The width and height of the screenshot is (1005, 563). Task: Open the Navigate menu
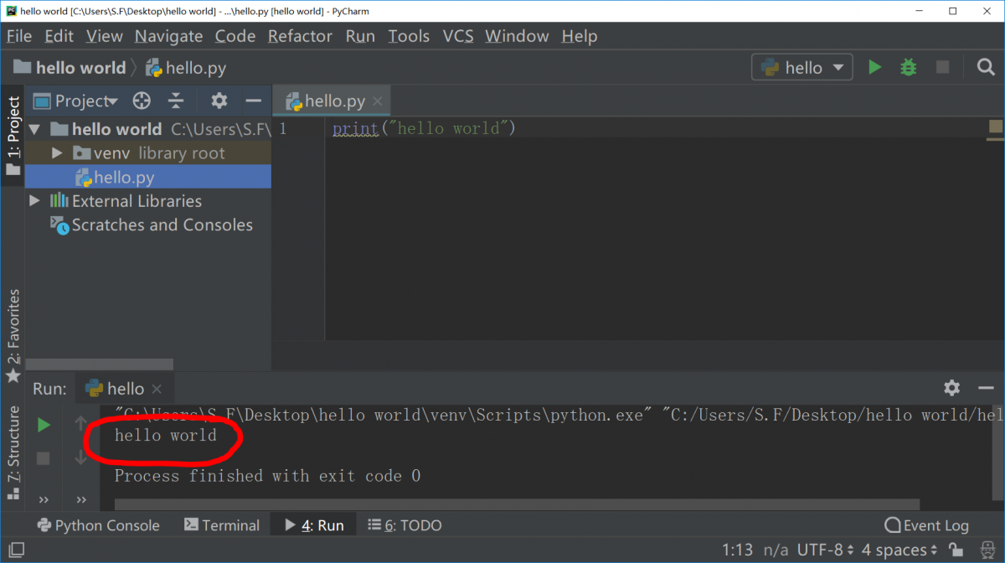[x=168, y=36]
